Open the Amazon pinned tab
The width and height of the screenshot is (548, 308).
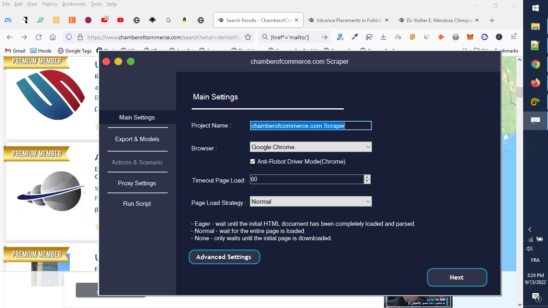[185, 20]
